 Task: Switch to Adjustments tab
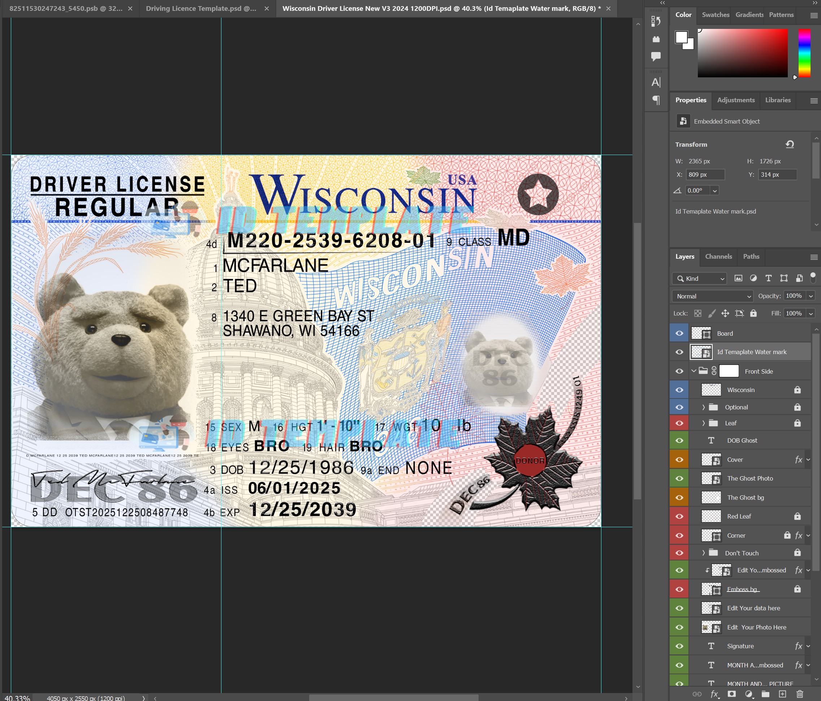[736, 100]
